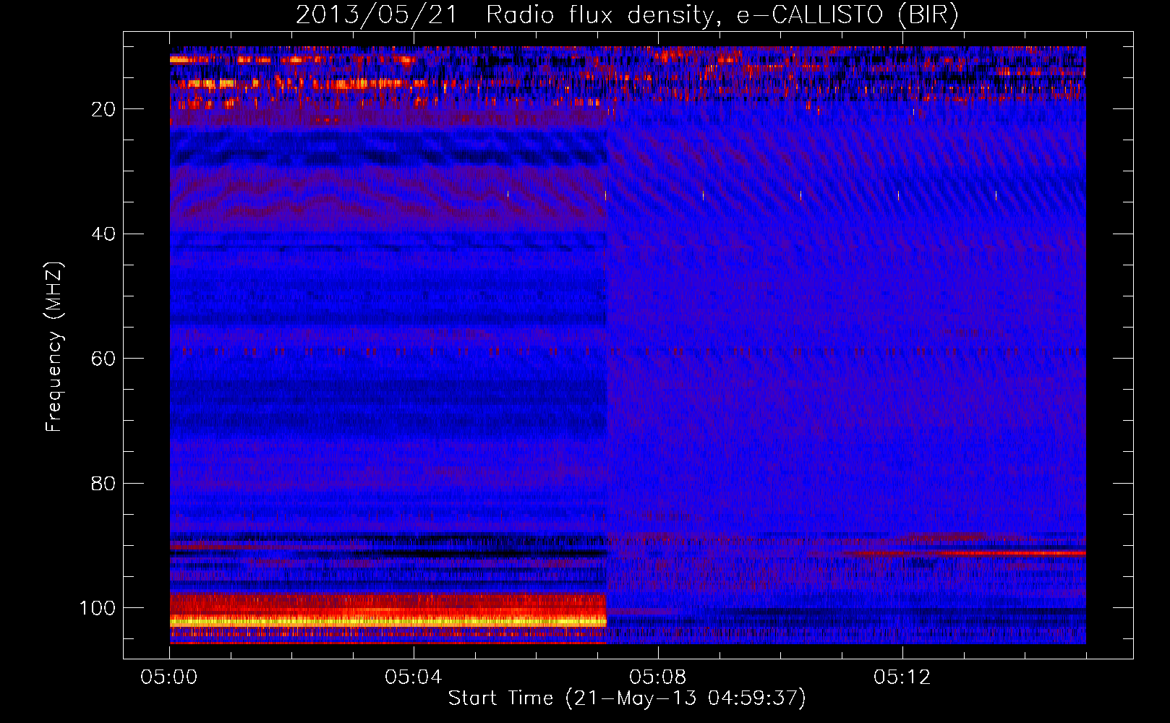Click the '05:08' time tick label

coord(657,677)
